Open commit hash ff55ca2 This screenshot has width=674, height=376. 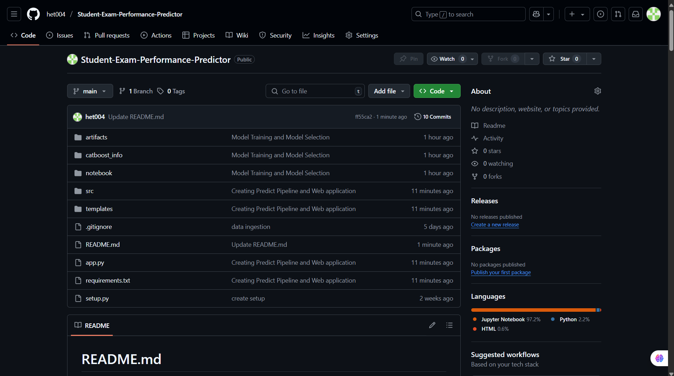click(x=363, y=117)
